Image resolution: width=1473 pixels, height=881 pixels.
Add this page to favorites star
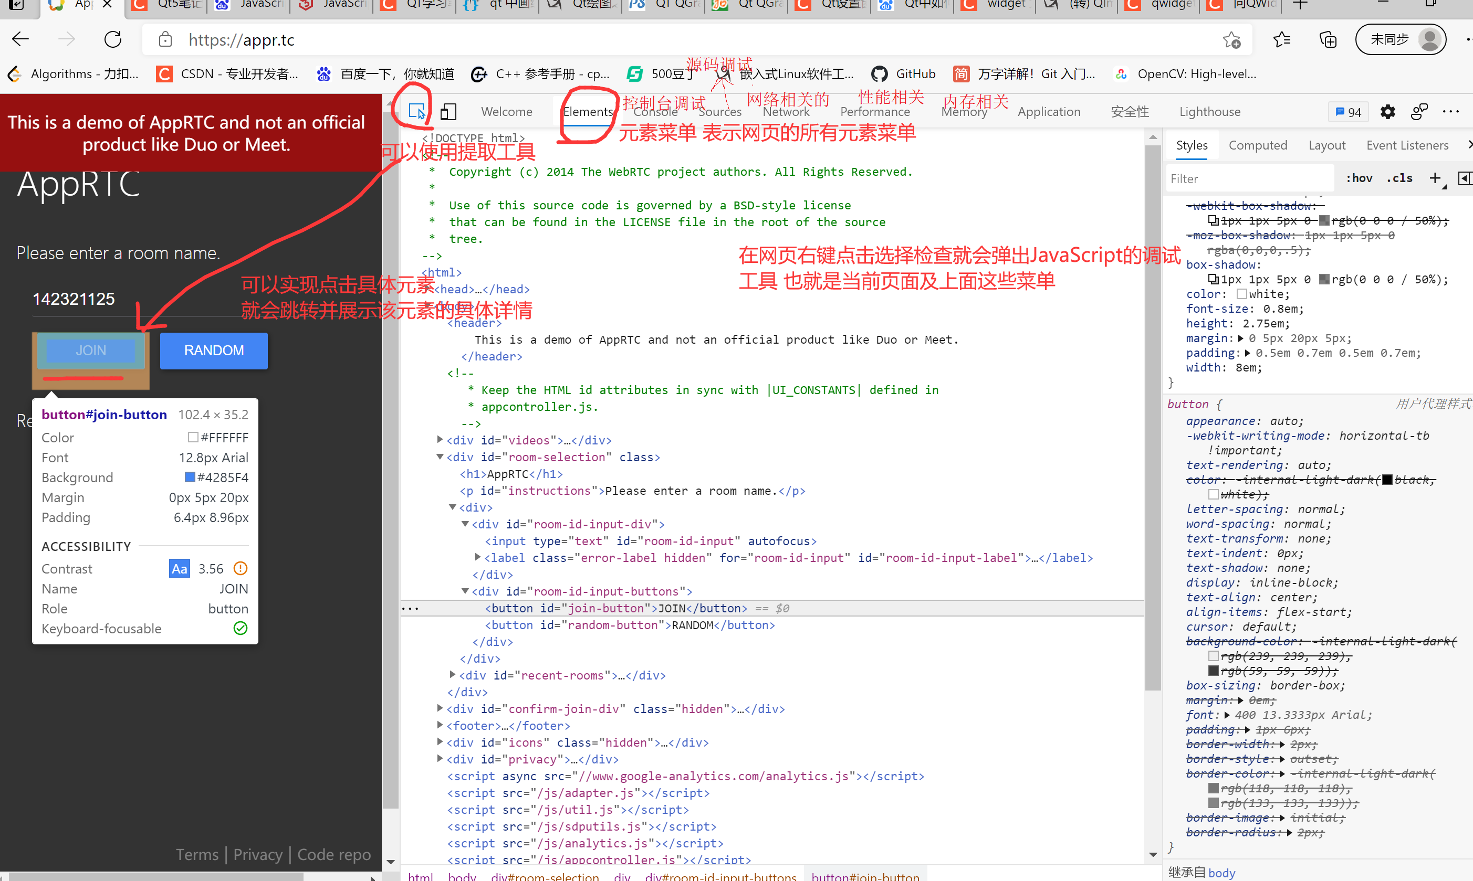click(x=1231, y=40)
